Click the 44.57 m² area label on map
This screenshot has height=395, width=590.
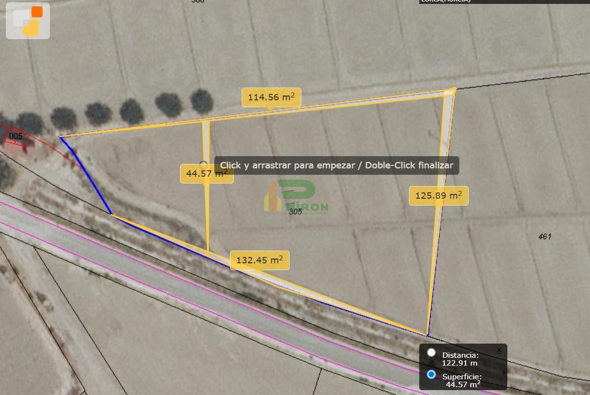[206, 174]
